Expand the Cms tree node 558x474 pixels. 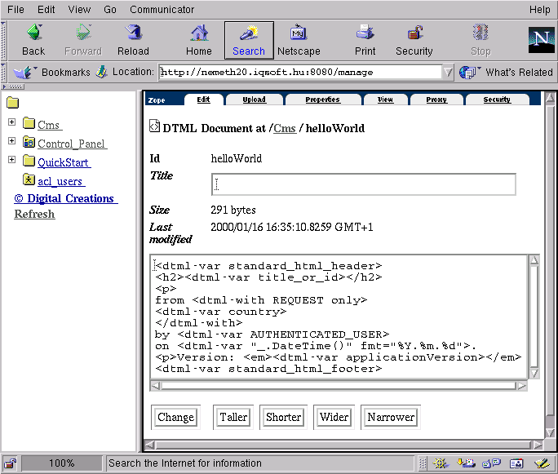click(x=11, y=122)
